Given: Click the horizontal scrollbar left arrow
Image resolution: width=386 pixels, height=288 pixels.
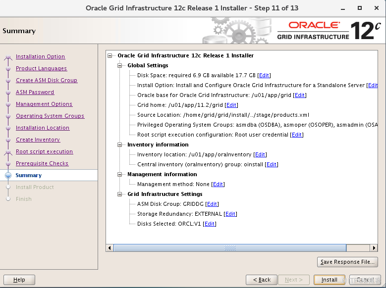Looking at the screenshot, I should point(110,248).
